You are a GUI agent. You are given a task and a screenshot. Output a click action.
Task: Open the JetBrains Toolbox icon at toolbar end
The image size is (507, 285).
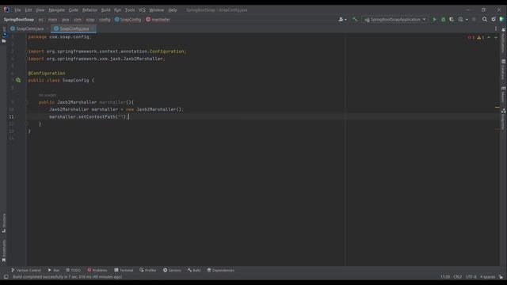tap(501, 19)
